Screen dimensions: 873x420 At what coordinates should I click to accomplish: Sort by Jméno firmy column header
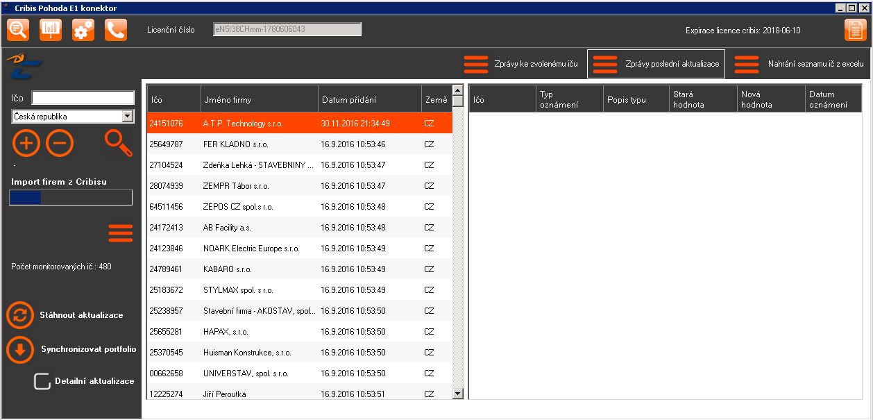pyautogui.click(x=260, y=99)
